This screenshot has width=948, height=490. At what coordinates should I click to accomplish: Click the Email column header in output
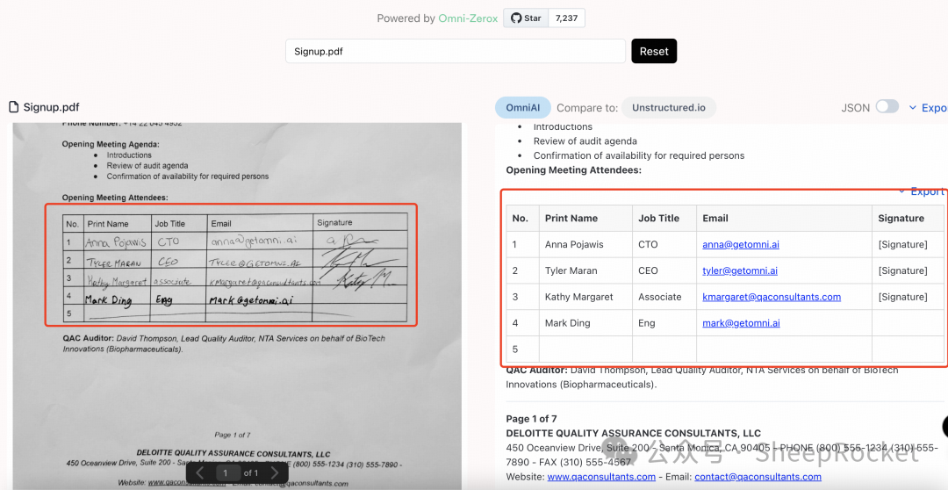tap(784, 219)
